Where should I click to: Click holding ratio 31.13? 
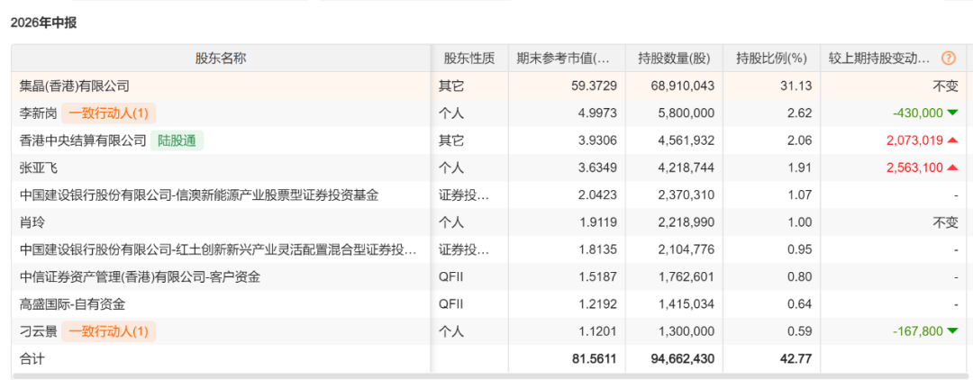pyautogui.click(x=797, y=86)
